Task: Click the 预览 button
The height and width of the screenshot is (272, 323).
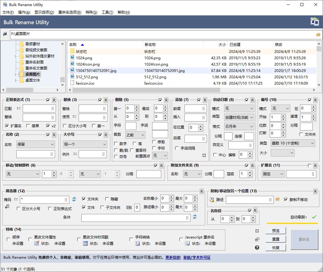Action: click(x=276, y=230)
